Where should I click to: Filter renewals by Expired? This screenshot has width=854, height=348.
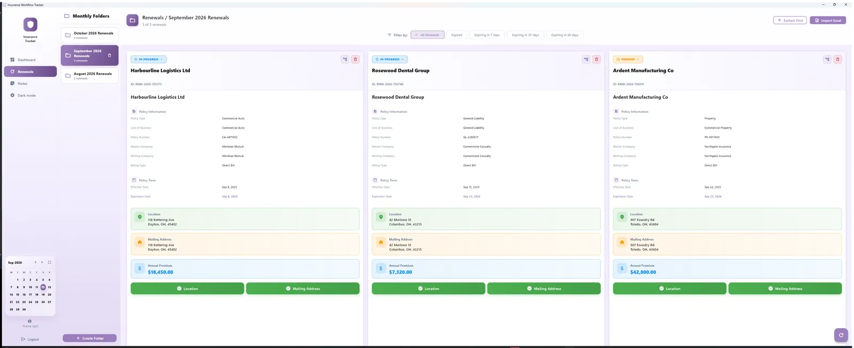[457, 35]
